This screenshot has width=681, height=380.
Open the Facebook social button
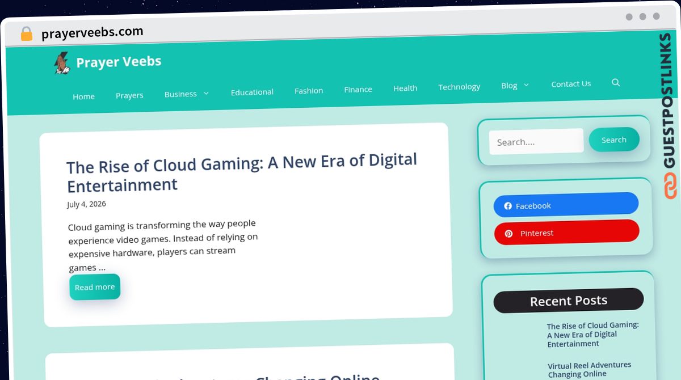[566, 204]
